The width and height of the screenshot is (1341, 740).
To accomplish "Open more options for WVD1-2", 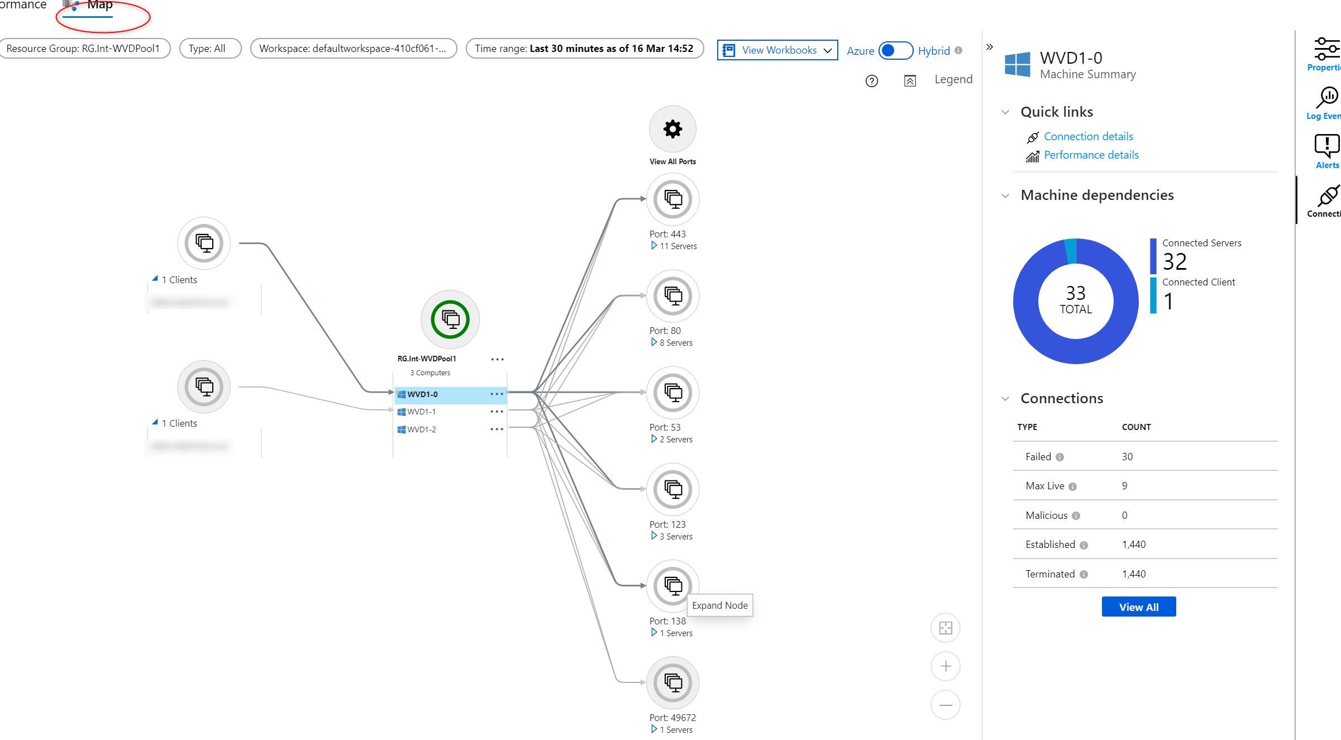I will [497, 429].
